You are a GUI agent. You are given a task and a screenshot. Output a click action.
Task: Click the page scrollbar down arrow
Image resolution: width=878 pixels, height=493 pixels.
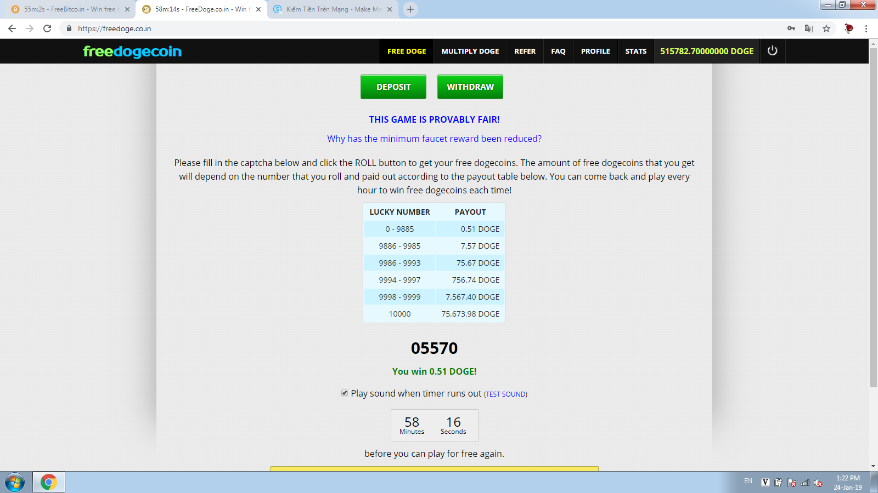click(873, 466)
